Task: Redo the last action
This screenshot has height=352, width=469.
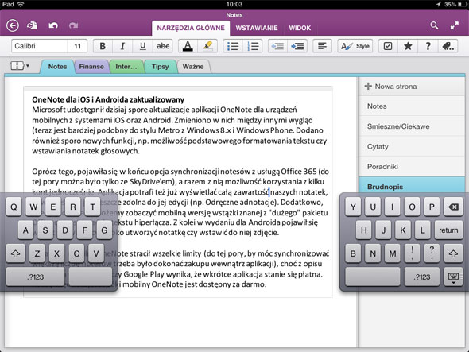Action: coord(73,25)
